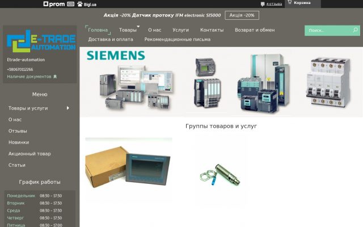
Task: Go to Головна tab
Action: (x=98, y=30)
